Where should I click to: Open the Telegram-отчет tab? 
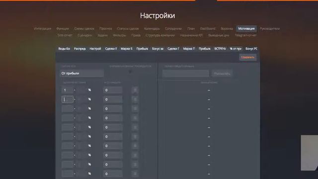tap(245, 35)
